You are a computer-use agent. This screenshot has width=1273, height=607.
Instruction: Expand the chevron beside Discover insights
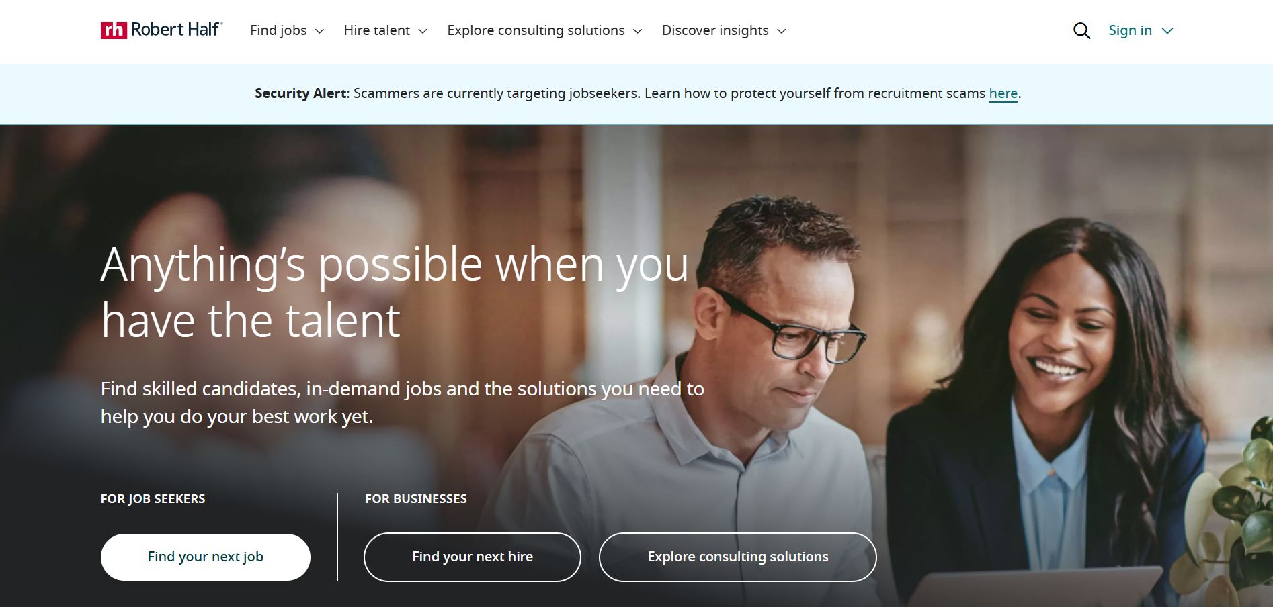click(782, 31)
